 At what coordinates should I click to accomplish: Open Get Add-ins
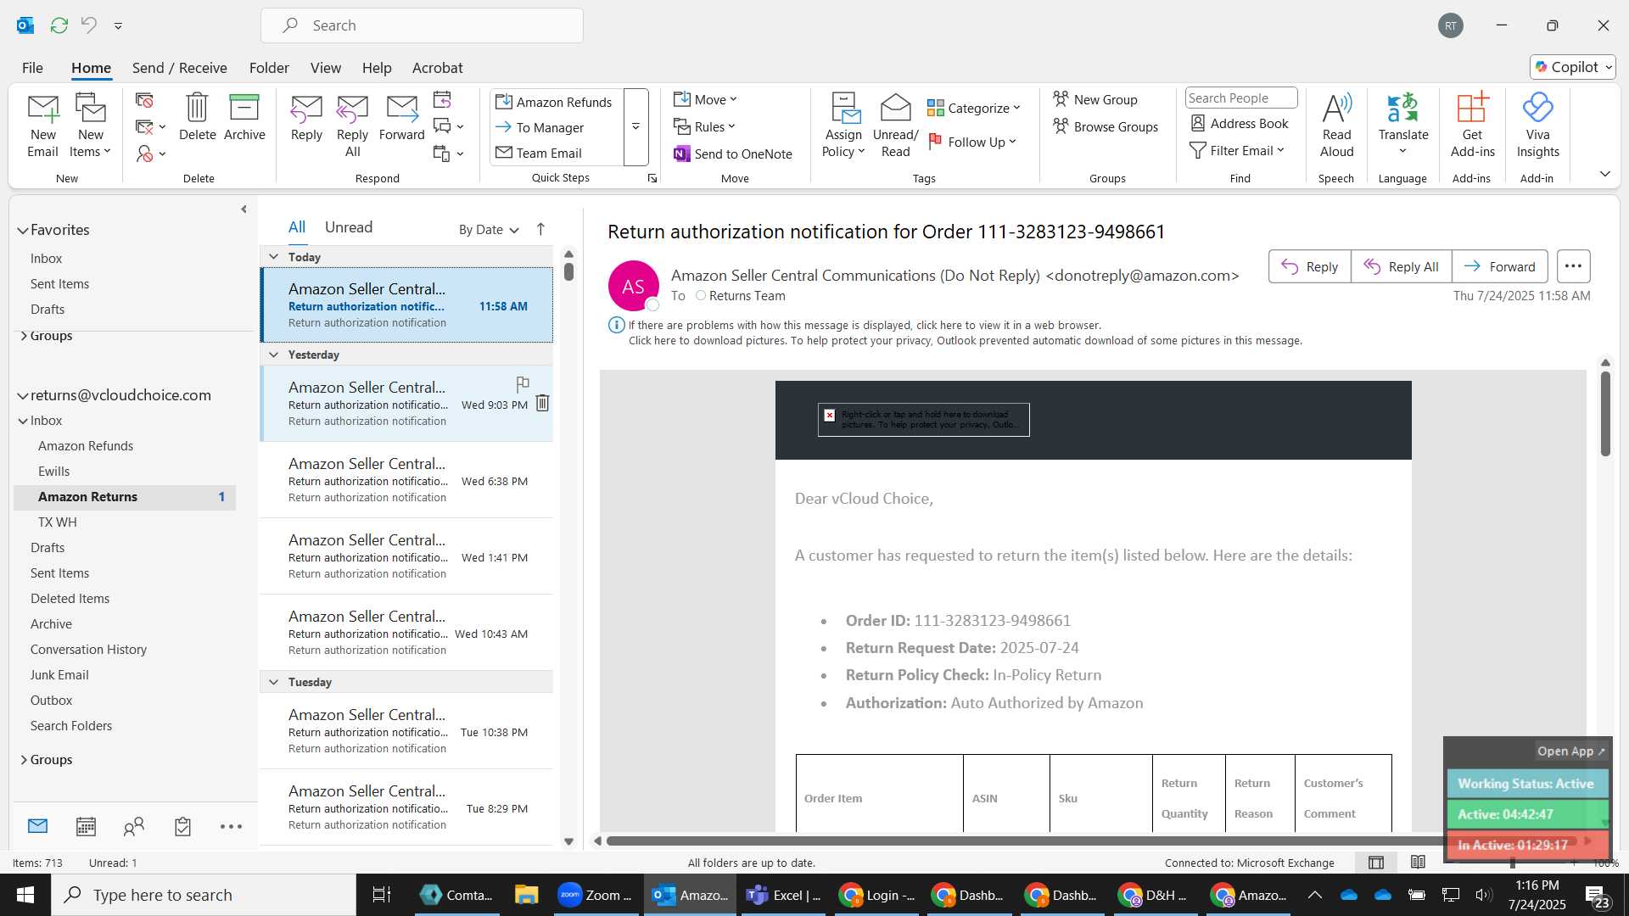tap(1472, 126)
